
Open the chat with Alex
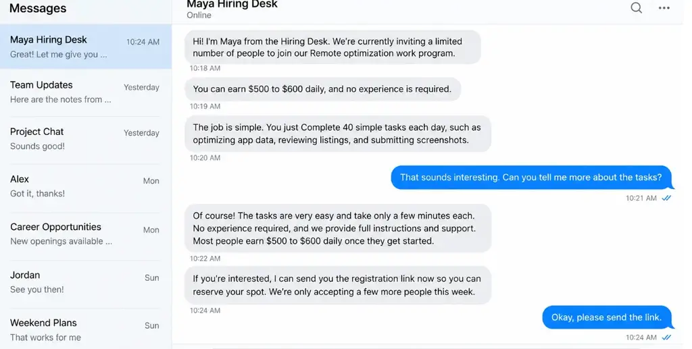(86, 187)
